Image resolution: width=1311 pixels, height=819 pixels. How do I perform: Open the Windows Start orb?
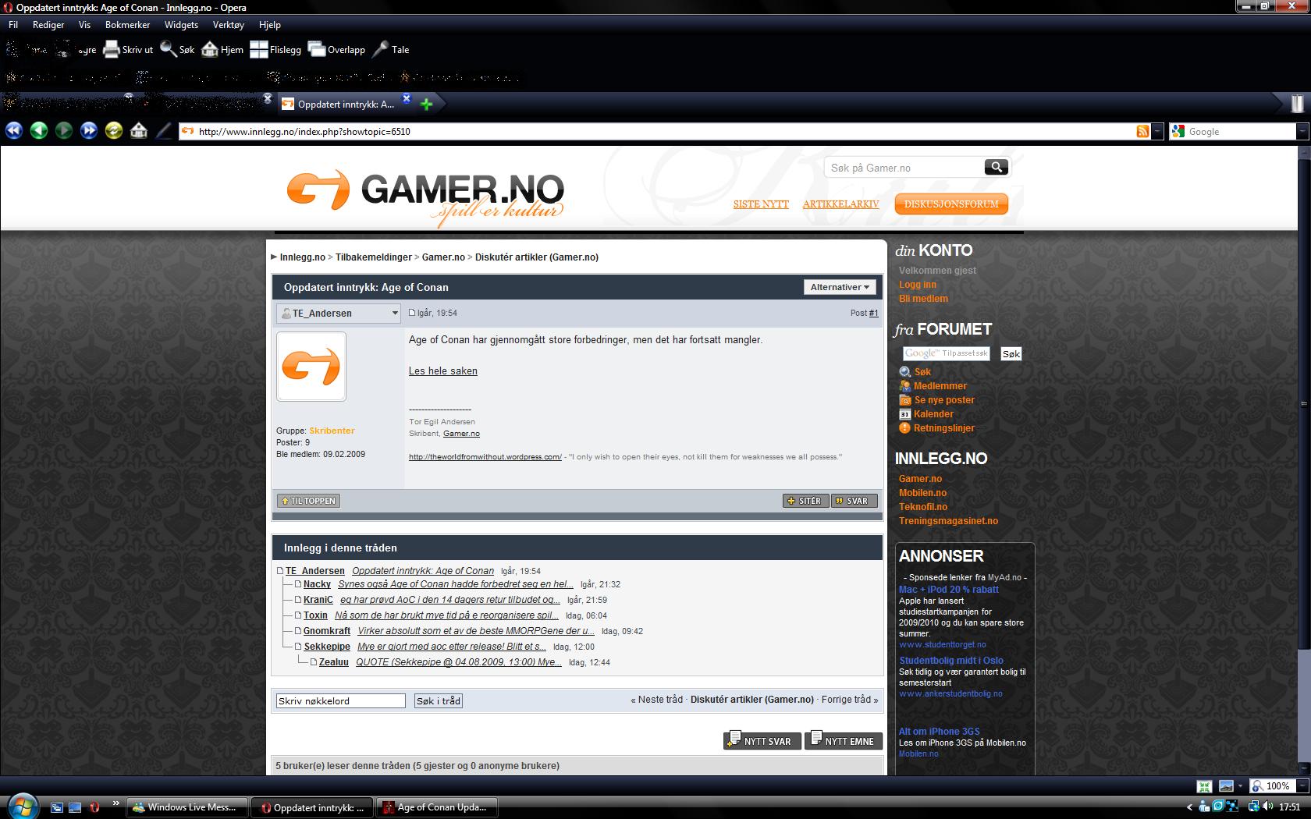point(21,807)
